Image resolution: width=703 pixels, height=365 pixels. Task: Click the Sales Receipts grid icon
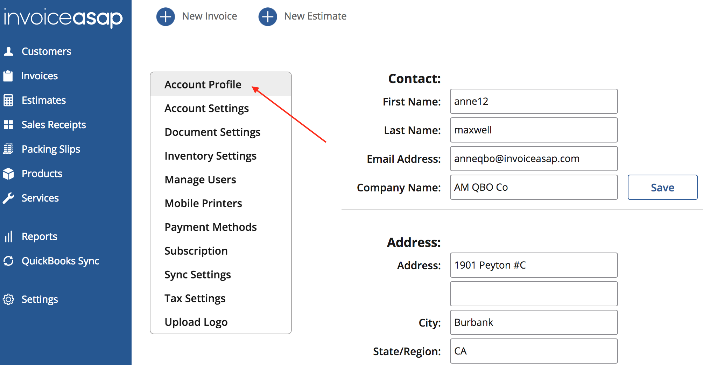[x=8, y=125]
